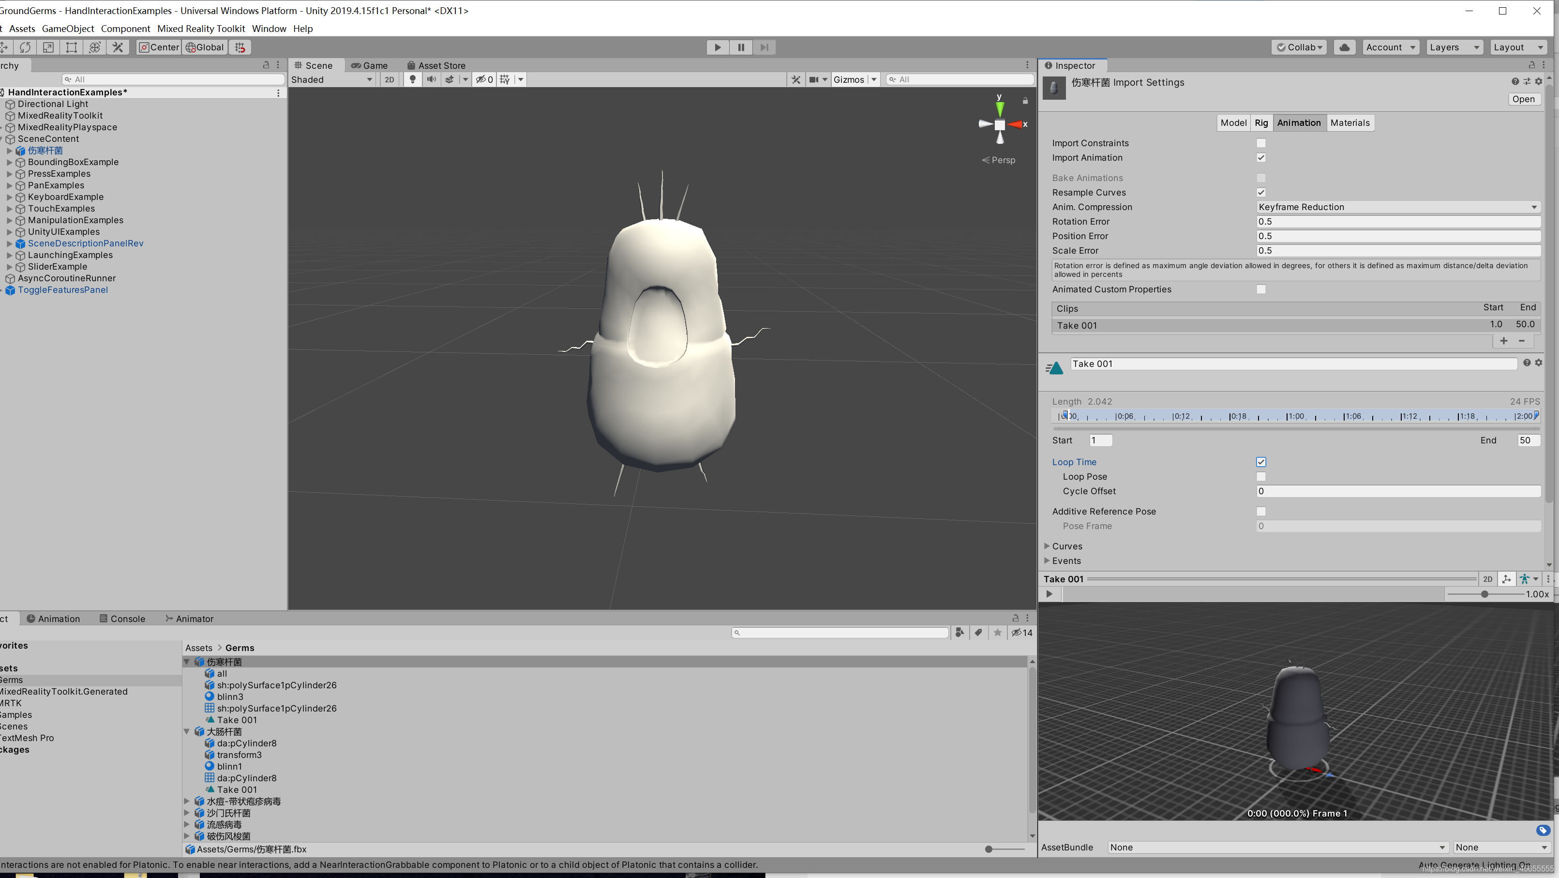Open the Collab panel
1559x878 pixels.
[x=1299, y=47]
